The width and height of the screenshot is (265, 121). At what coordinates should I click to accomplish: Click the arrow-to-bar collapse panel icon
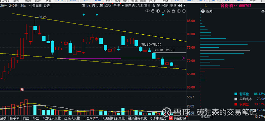pyautogui.click(x=180, y=6)
